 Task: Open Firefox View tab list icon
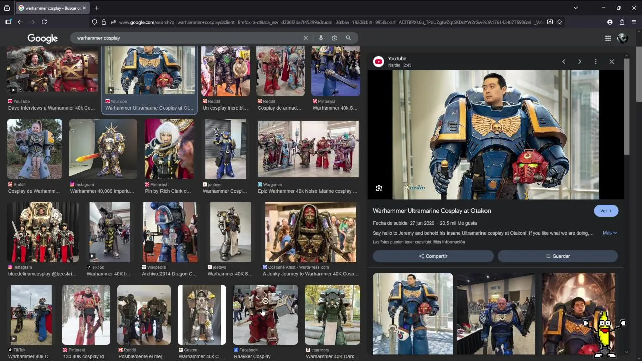(x=7, y=8)
